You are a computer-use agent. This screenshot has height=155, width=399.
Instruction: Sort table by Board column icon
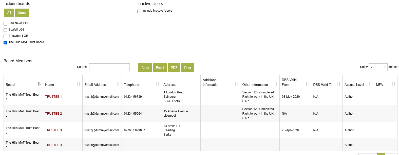pos(39,84)
